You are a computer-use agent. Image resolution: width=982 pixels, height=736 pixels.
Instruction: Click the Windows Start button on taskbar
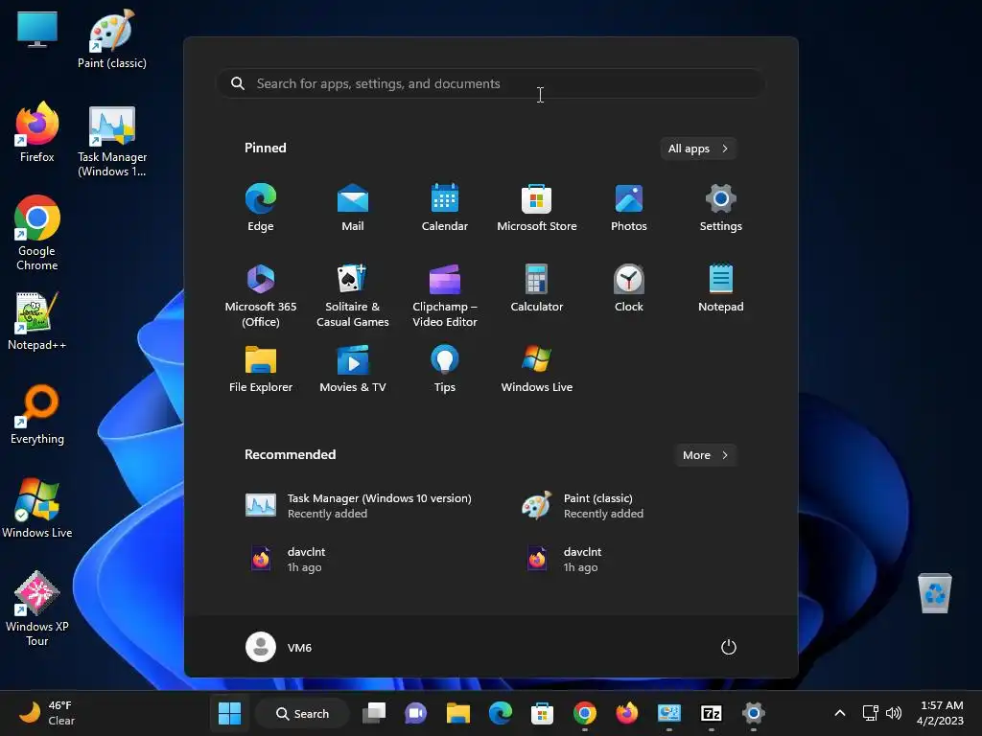click(x=229, y=713)
